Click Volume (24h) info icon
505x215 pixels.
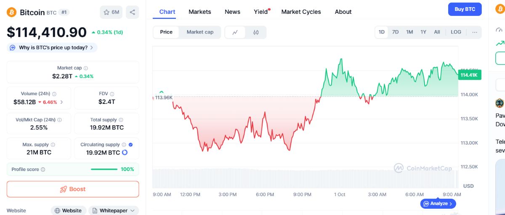(54, 94)
